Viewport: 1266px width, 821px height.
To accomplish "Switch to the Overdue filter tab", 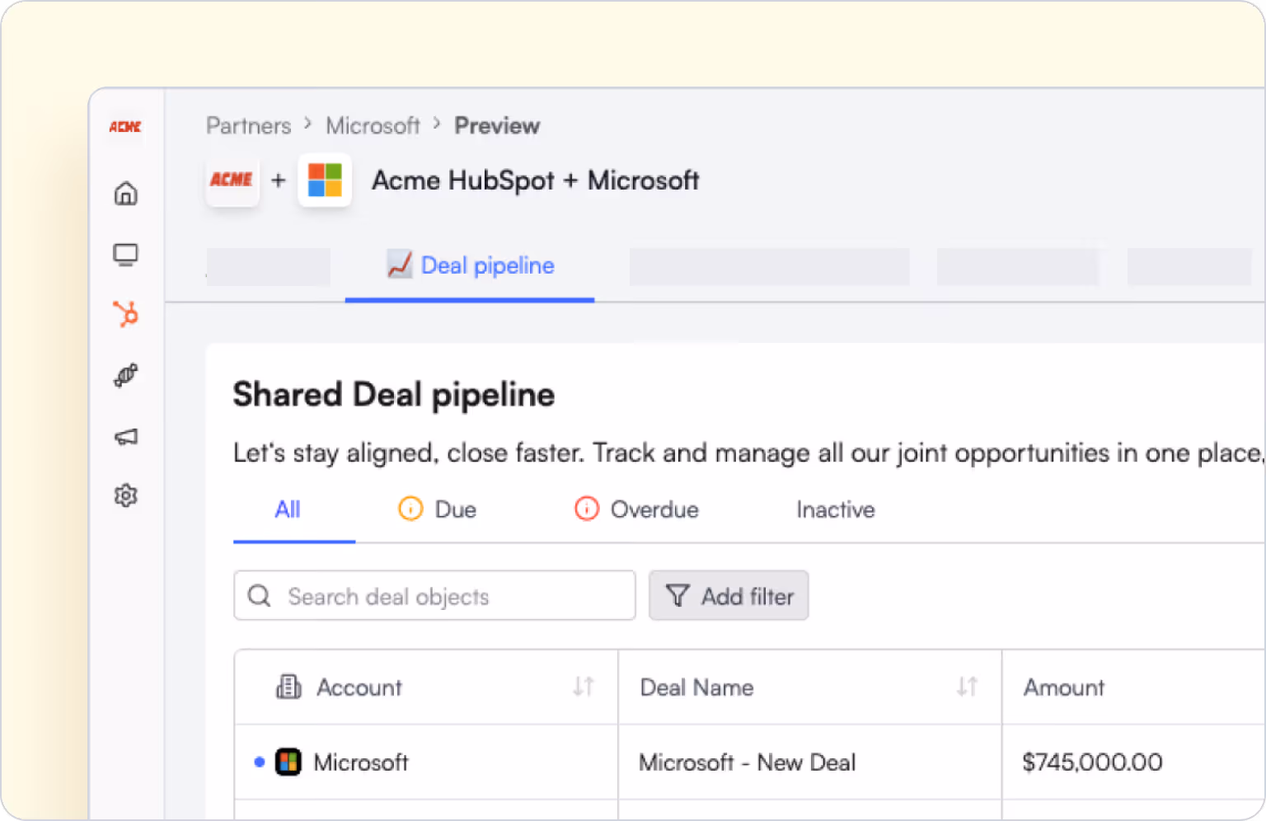I will pyautogui.click(x=636, y=509).
